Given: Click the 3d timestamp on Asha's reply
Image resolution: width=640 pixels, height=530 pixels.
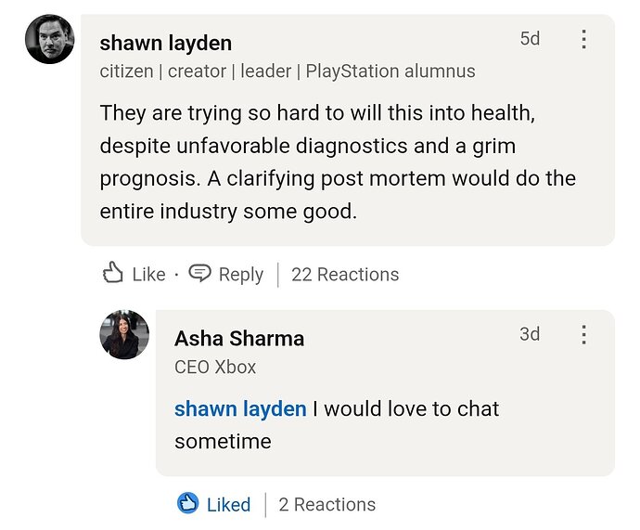Looking at the screenshot, I should (530, 334).
